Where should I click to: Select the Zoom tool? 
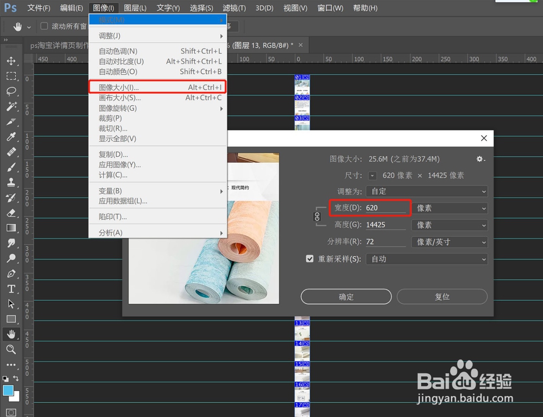pyautogui.click(x=11, y=349)
